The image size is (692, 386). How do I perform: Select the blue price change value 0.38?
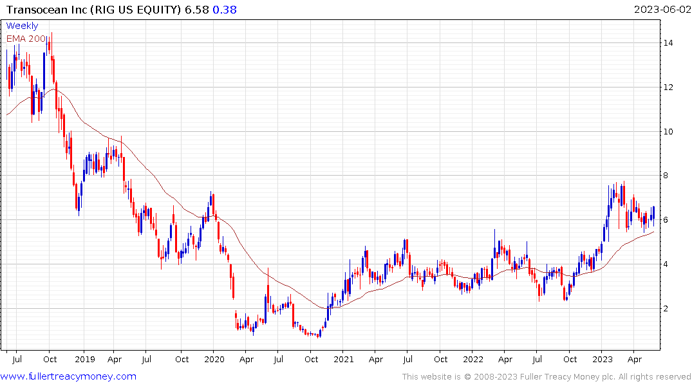[x=225, y=10]
